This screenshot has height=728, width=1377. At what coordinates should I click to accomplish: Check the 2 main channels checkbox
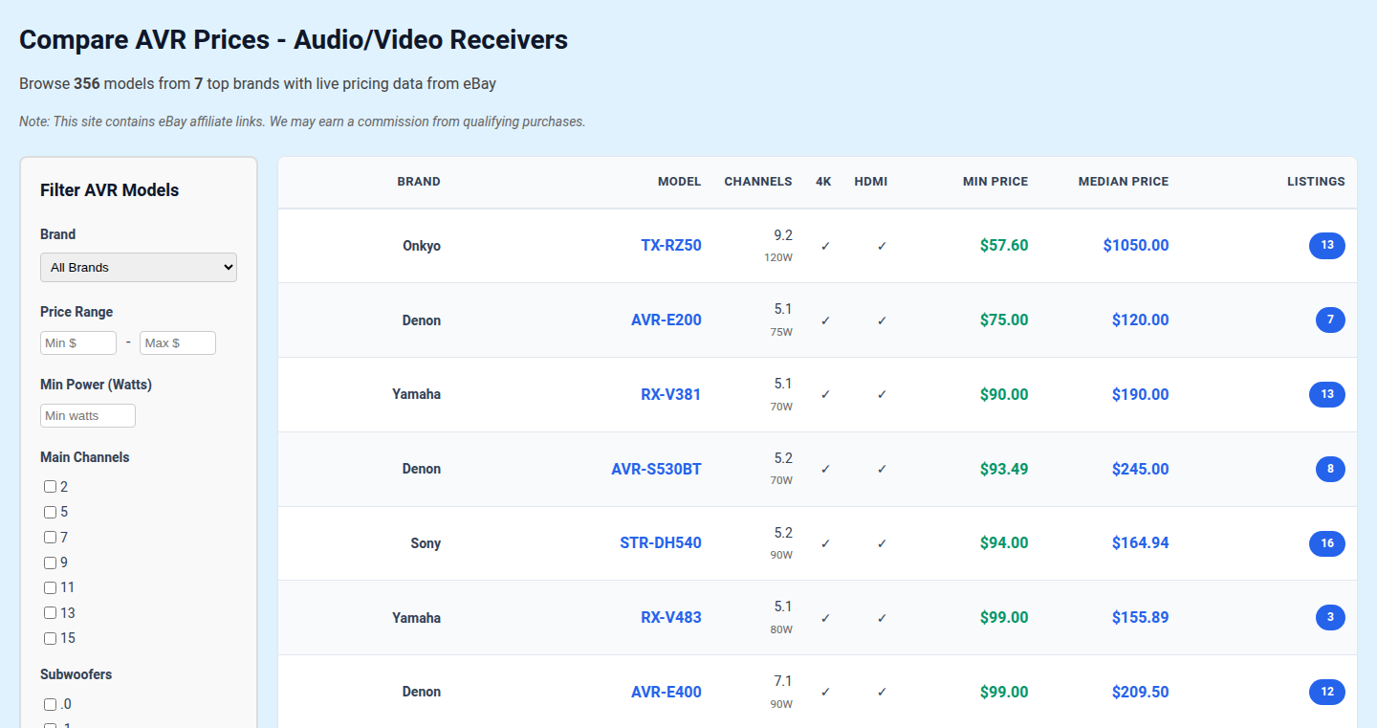coord(50,487)
